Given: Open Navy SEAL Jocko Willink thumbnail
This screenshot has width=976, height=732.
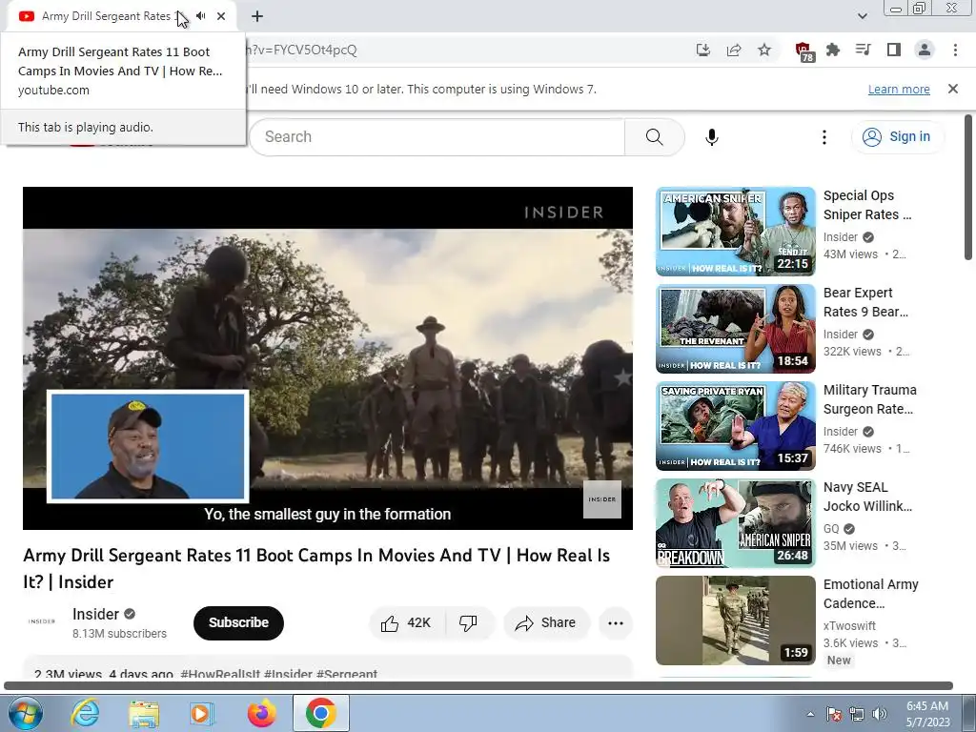Looking at the screenshot, I should pos(735,523).
